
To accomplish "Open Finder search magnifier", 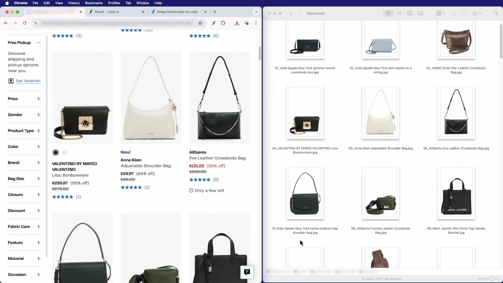I will 495,13.
